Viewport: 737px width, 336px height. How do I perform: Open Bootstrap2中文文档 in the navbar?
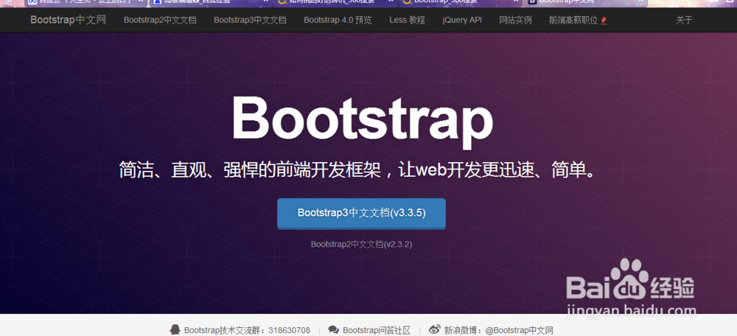coord(160,20)
